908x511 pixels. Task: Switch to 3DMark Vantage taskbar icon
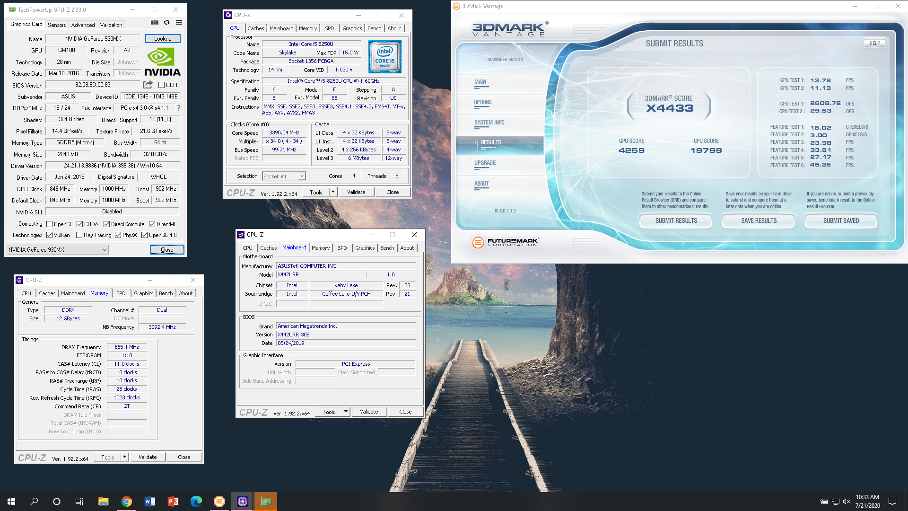[219, 502]
